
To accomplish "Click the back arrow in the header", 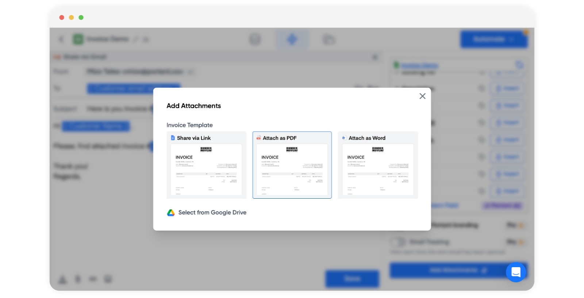I will pyautogui.click(x=61, y=39).
